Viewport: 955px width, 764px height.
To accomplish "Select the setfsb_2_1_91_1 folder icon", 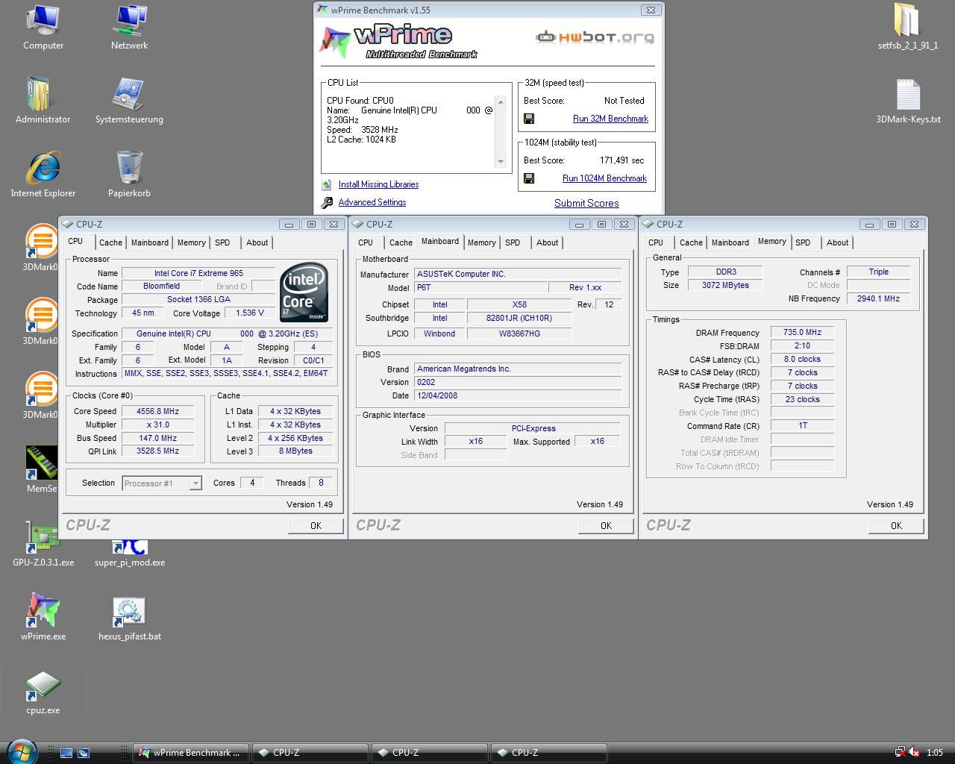I will click(x=907, y=27).
